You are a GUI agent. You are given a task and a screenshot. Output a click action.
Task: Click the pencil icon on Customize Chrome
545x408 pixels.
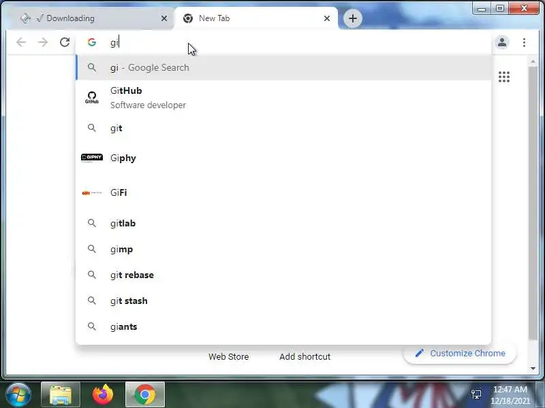(x=420, y=353)
